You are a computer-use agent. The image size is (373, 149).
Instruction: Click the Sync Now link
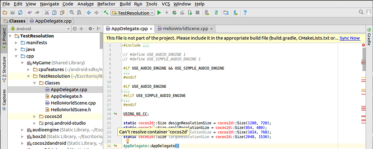(350, 38)
